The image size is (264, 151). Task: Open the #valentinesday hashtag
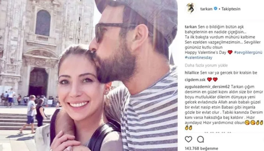pyautogui.click(x=198, y=57)
